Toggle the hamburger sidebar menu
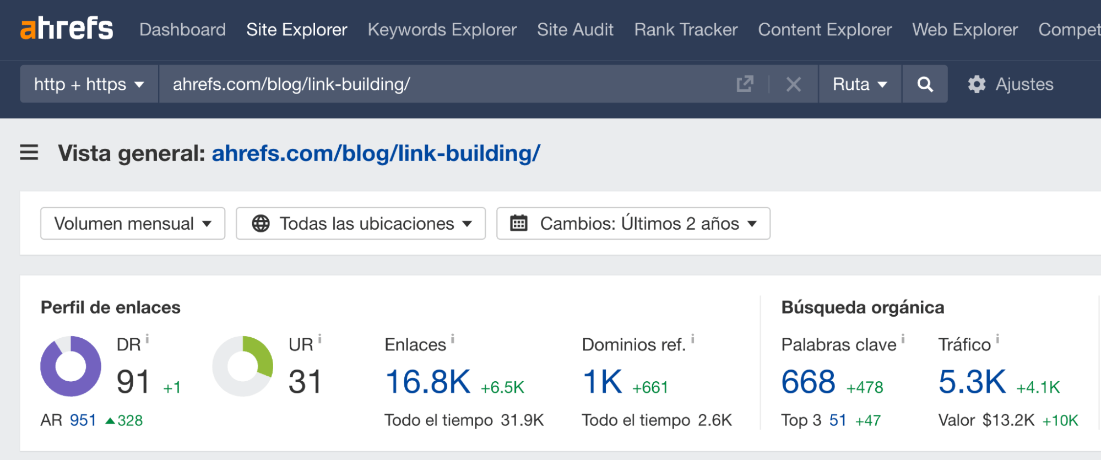The height and width of the screenshot is (460, 1101). (29, 152)
